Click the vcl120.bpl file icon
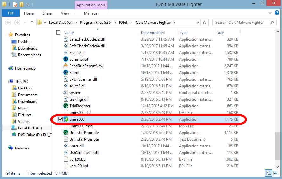The height and width of the screenshot is (179, 282). [x=66, y=159]
